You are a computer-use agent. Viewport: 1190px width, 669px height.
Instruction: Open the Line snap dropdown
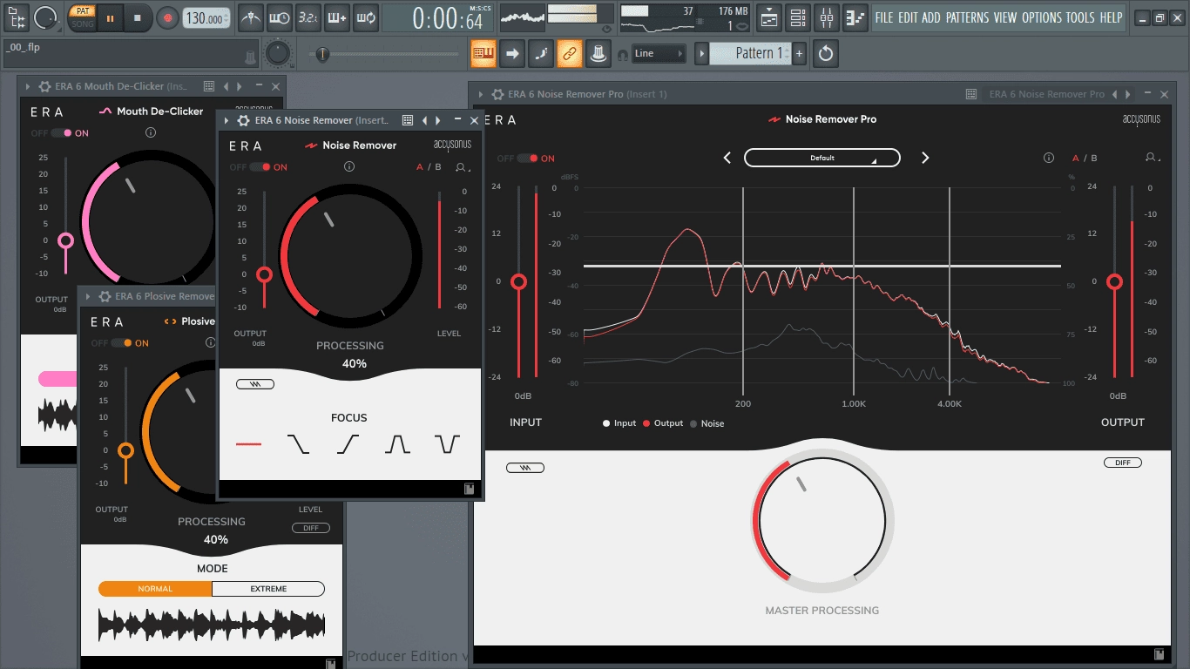click(x=659, y=53)
